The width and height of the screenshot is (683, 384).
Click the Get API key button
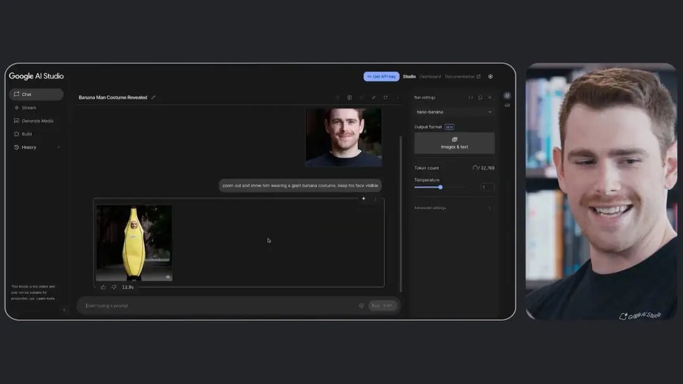coord(381,76)
